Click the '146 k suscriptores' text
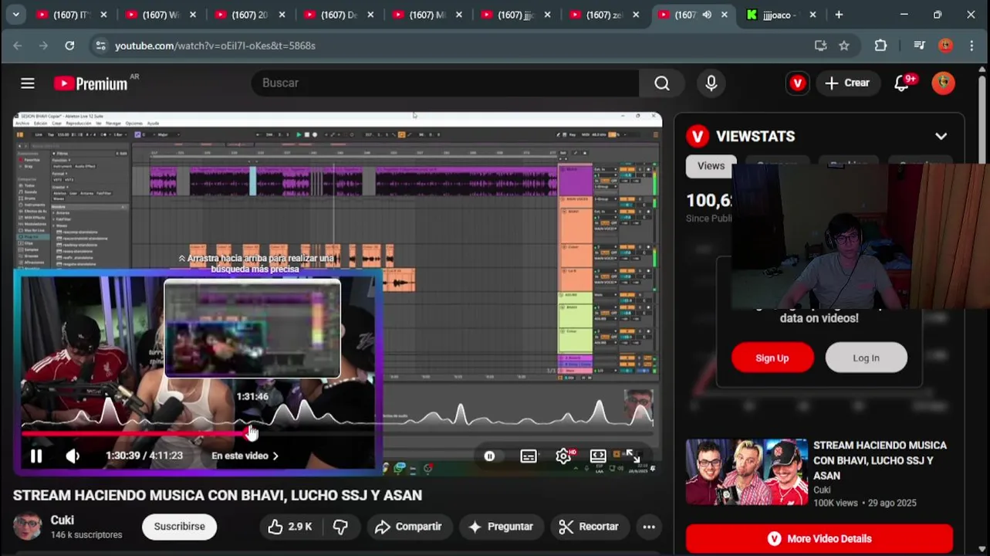 point(86,535)
